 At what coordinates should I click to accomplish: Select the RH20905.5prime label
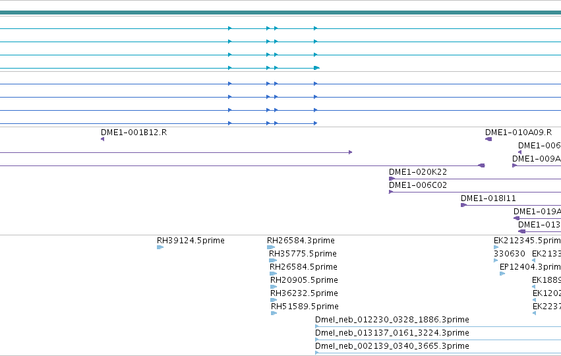[304, 280]
